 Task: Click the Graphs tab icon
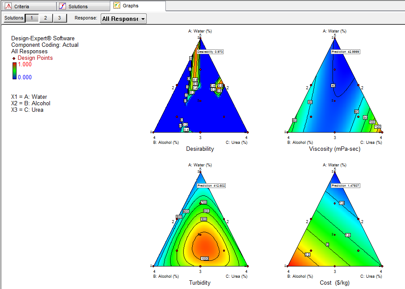tap(117, 6)
